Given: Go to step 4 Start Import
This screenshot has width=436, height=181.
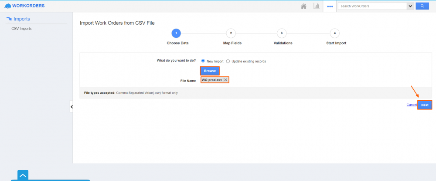Looking at the screenshot, I should 334,33.
